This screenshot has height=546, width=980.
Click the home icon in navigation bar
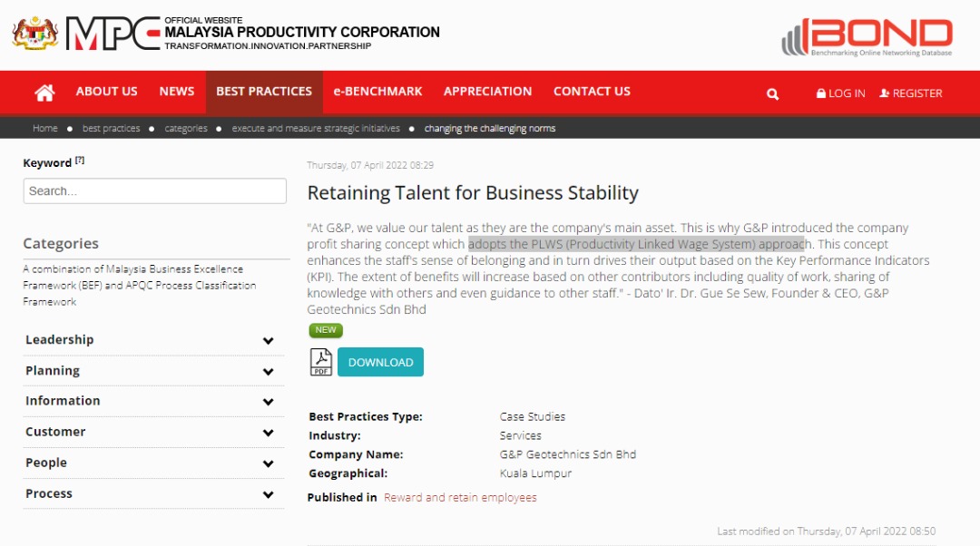click(44, 93)
